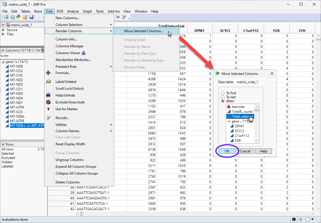Click the Save icon in the toolbar
The width and height of the screenshot is (321, 223).
31,17
